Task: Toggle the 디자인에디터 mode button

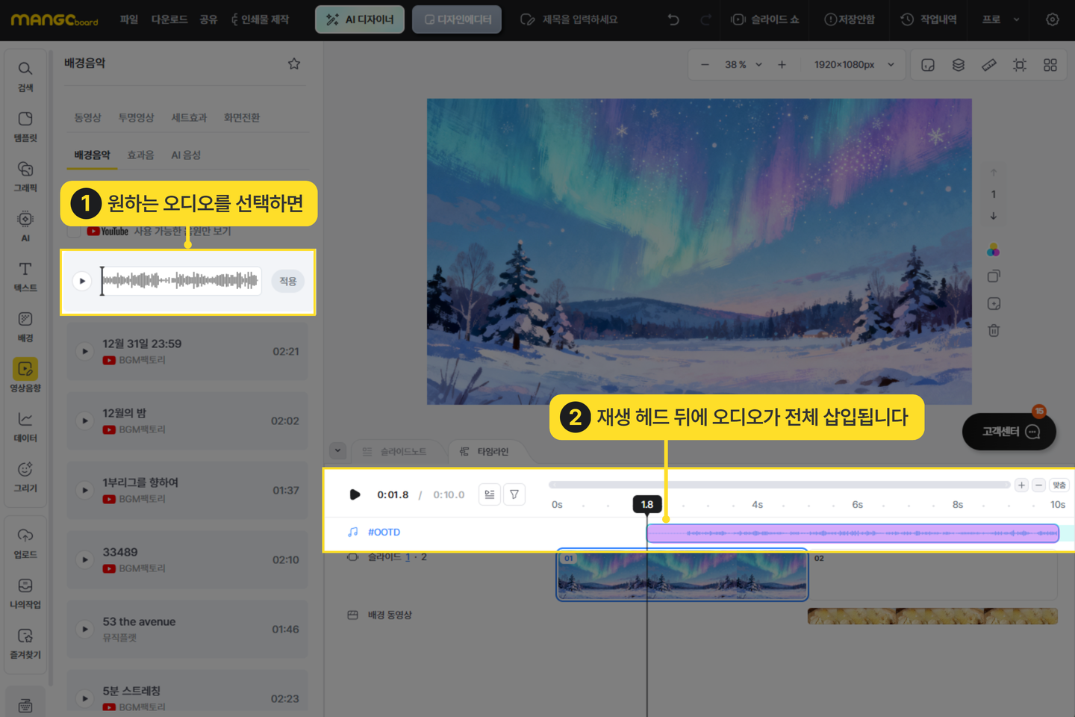Action: (457, 19)
